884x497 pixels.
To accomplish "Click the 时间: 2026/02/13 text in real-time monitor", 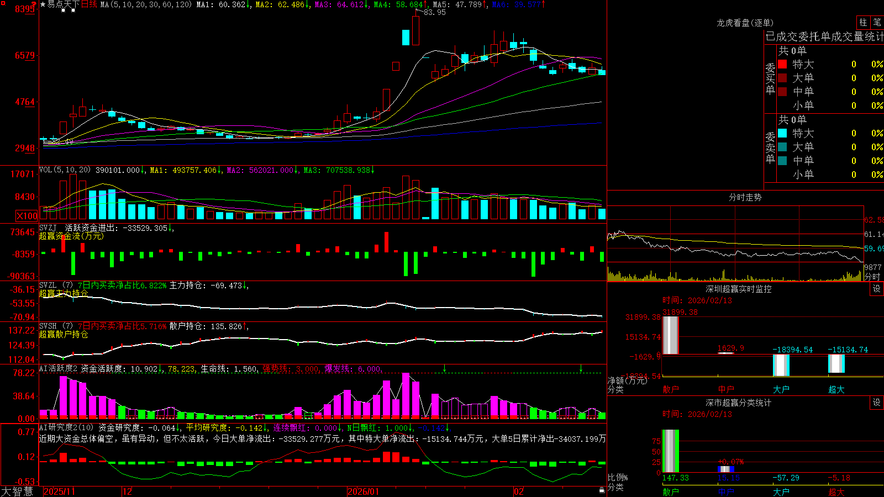I will coord(697,300).
